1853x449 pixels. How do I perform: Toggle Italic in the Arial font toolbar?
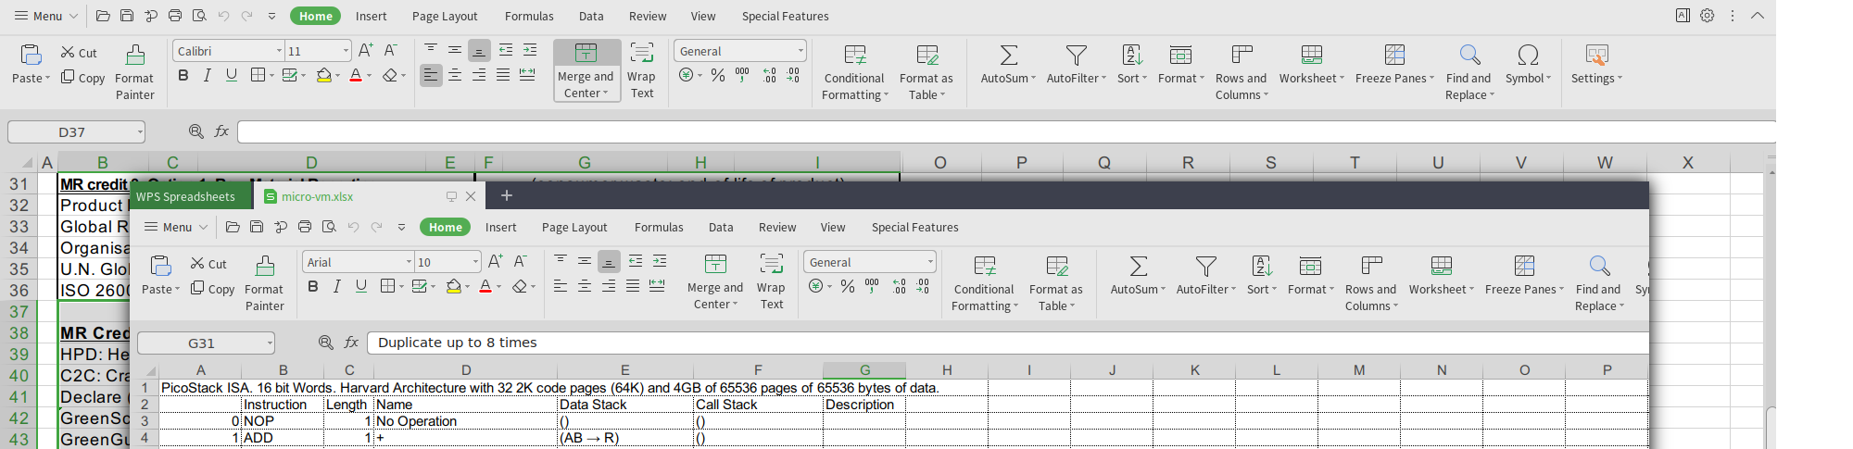[x=337, y=286]
